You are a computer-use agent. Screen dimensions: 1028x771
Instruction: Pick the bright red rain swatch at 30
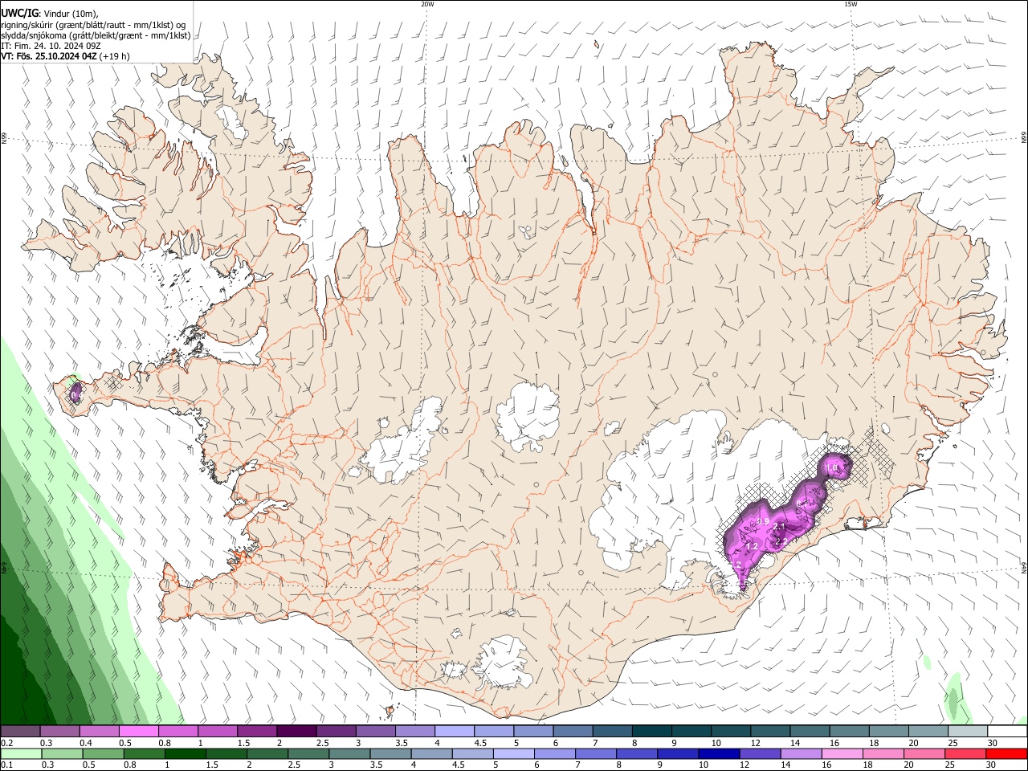click(1006, 754)
